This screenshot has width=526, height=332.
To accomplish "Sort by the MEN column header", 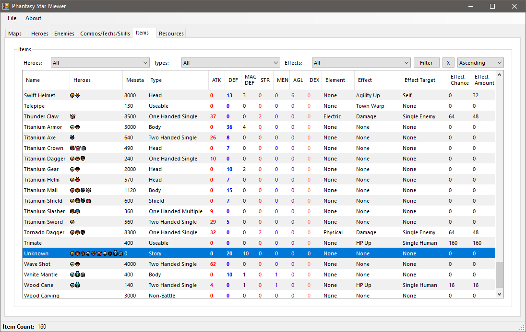I will (x=282, y=80).
